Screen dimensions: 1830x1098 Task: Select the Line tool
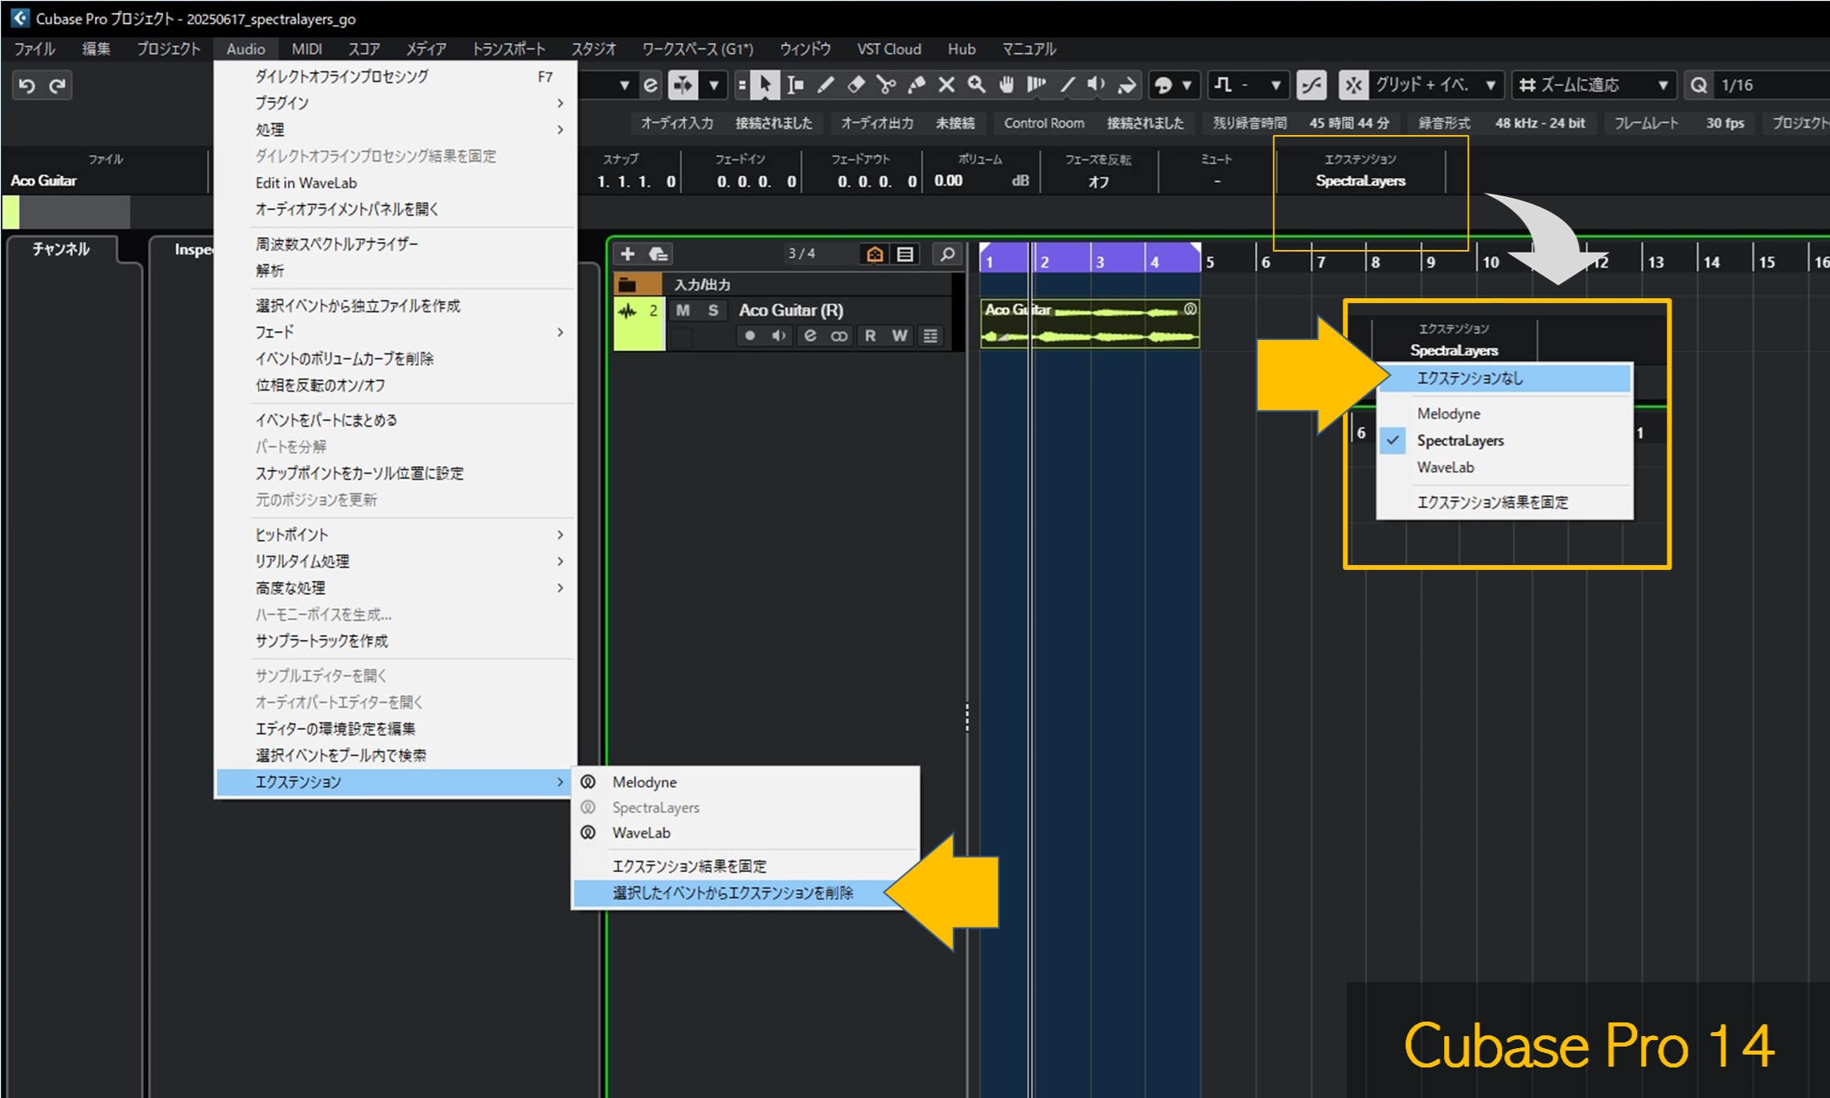click(x=1068, y=85)
